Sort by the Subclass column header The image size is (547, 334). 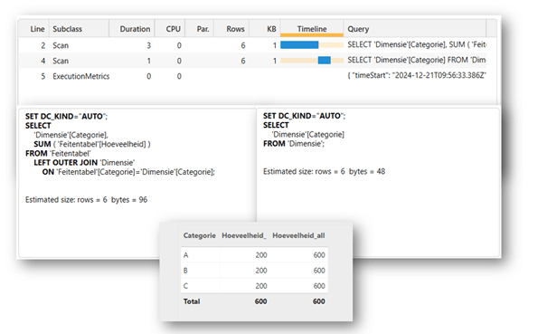point(80,29)
